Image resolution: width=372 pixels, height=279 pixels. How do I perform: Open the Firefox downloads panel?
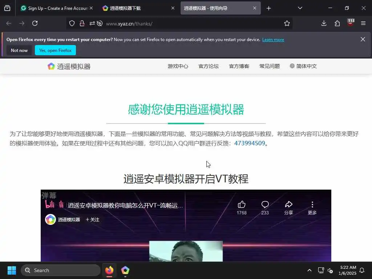[324, 23]
